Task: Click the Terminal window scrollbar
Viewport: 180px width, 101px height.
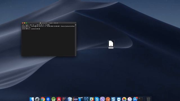Action: point(76,40)
